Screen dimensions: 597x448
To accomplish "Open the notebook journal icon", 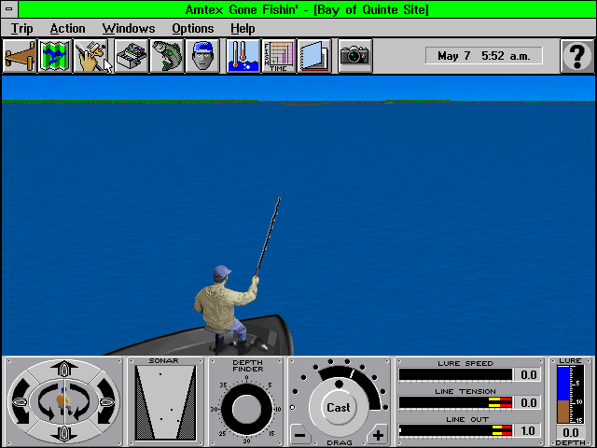I will point(314,56).
